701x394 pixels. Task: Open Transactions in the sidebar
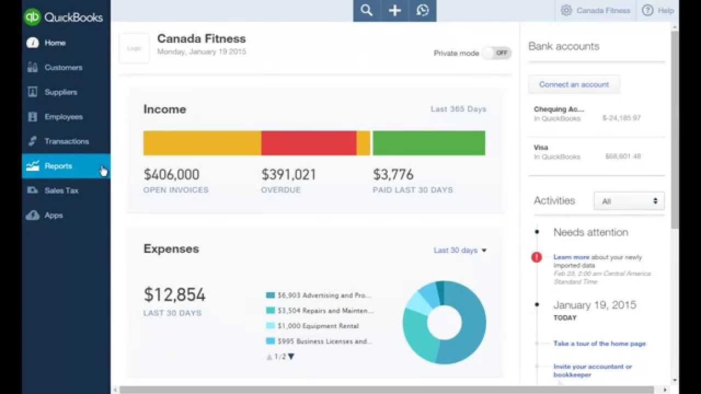click(x=66, y=141)
